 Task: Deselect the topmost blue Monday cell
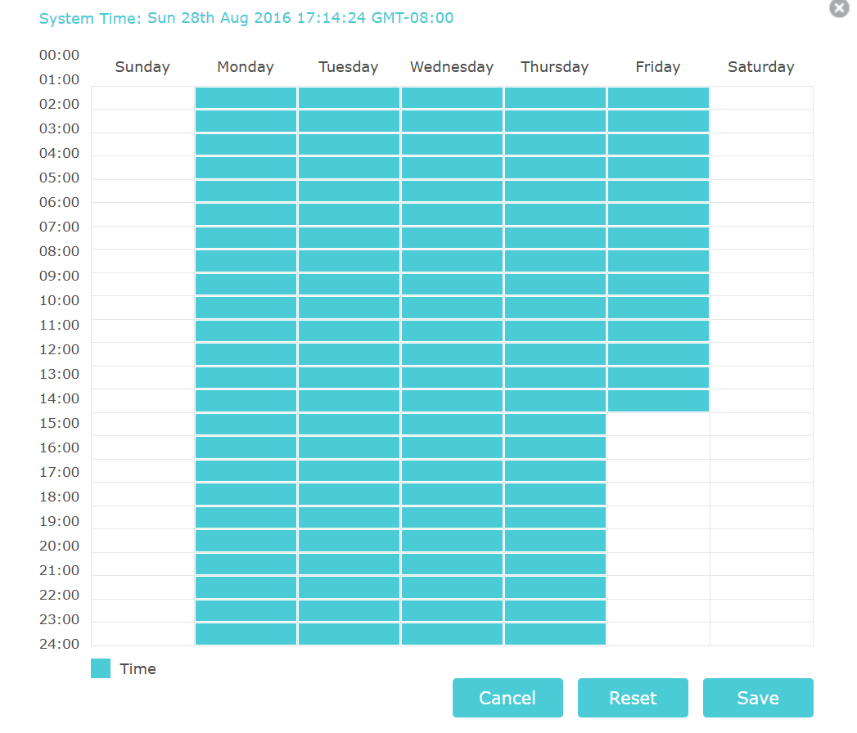[x=246, y=97]
